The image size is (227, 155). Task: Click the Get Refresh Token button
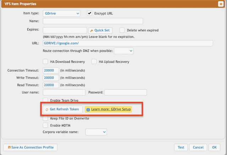click(x=62, y=109)
